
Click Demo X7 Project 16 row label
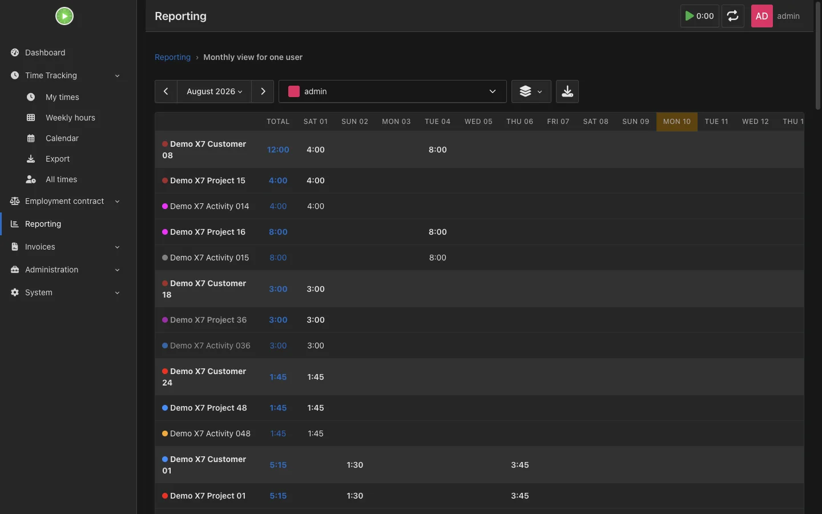point(208,232)
